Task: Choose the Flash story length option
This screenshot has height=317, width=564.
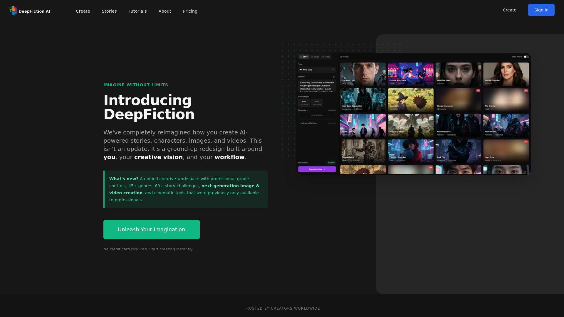Action: [304, 103]
